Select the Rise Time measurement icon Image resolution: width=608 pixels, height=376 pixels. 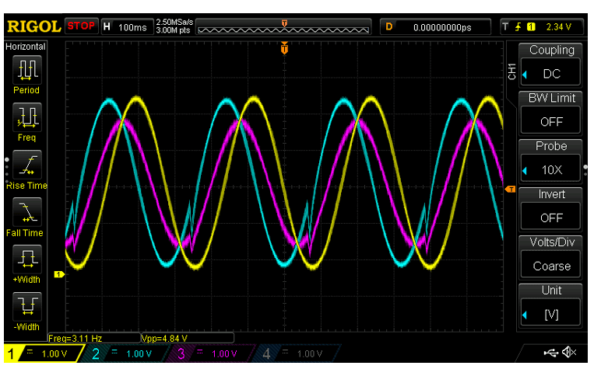click(26, 165)
